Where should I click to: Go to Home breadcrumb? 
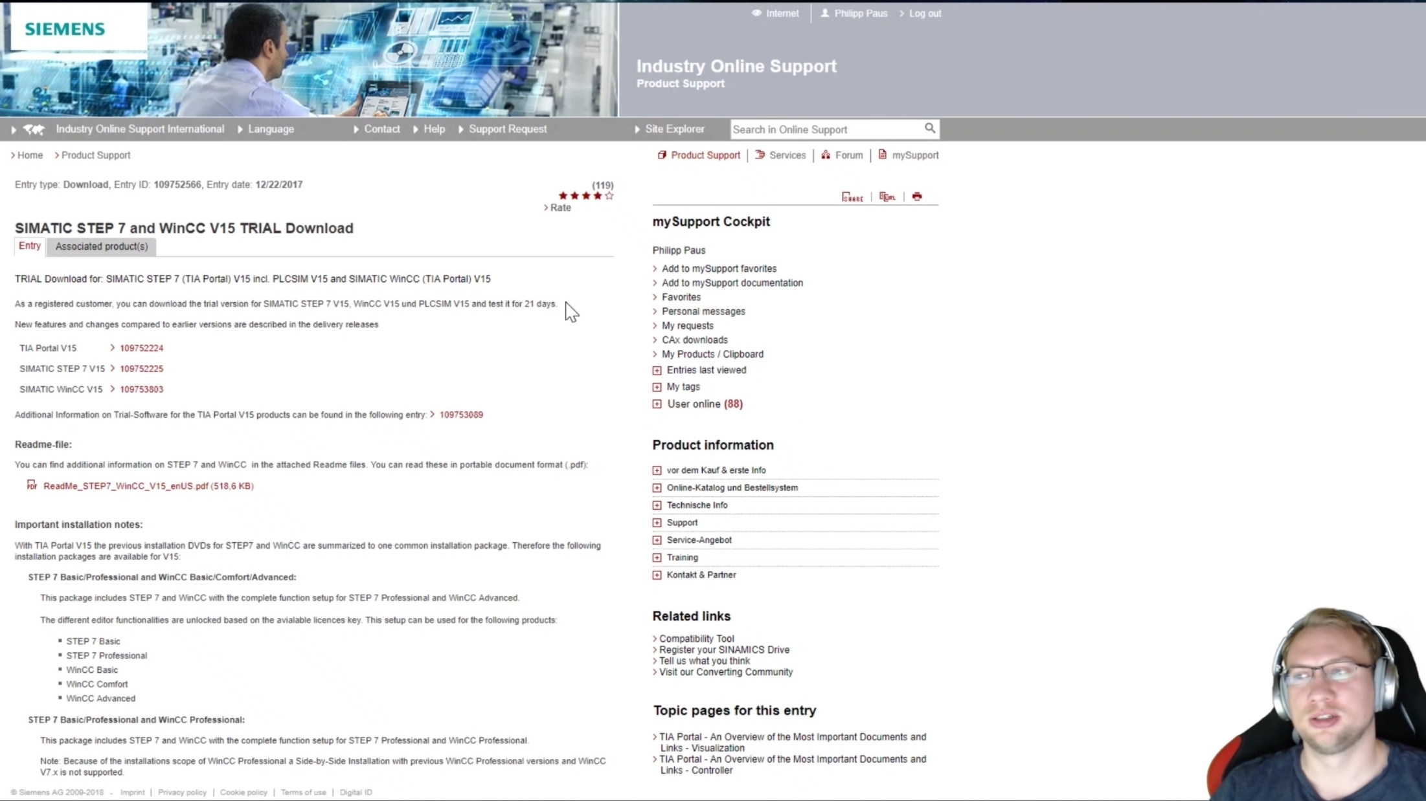(30, 155)
